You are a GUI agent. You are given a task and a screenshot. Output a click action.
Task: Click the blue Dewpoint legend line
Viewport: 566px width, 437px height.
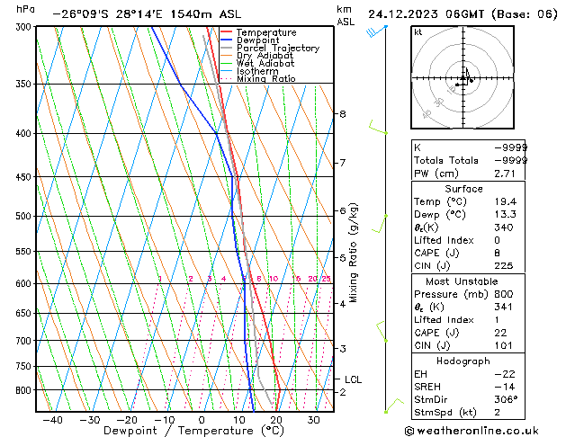point(226,40)
